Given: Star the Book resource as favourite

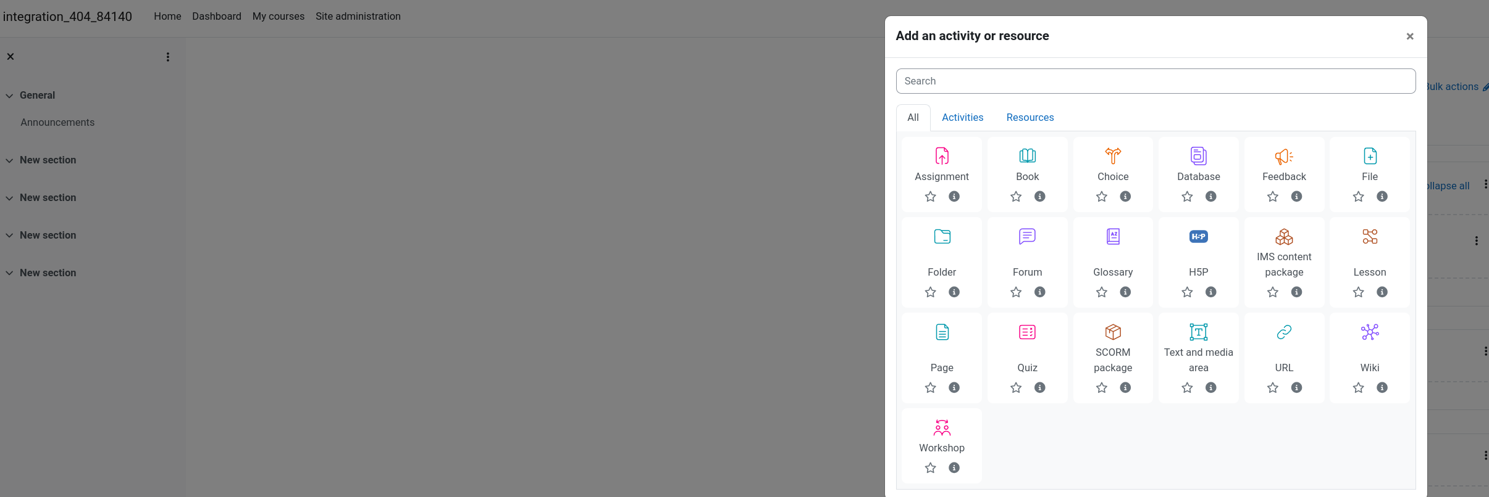Looking at the screenshot, I should pyautogui.click(x=1016, y=197).
